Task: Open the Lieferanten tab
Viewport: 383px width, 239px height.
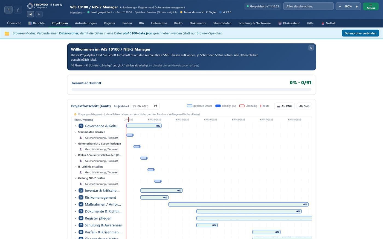Action: pyautogui.click(x=159, y=23)
